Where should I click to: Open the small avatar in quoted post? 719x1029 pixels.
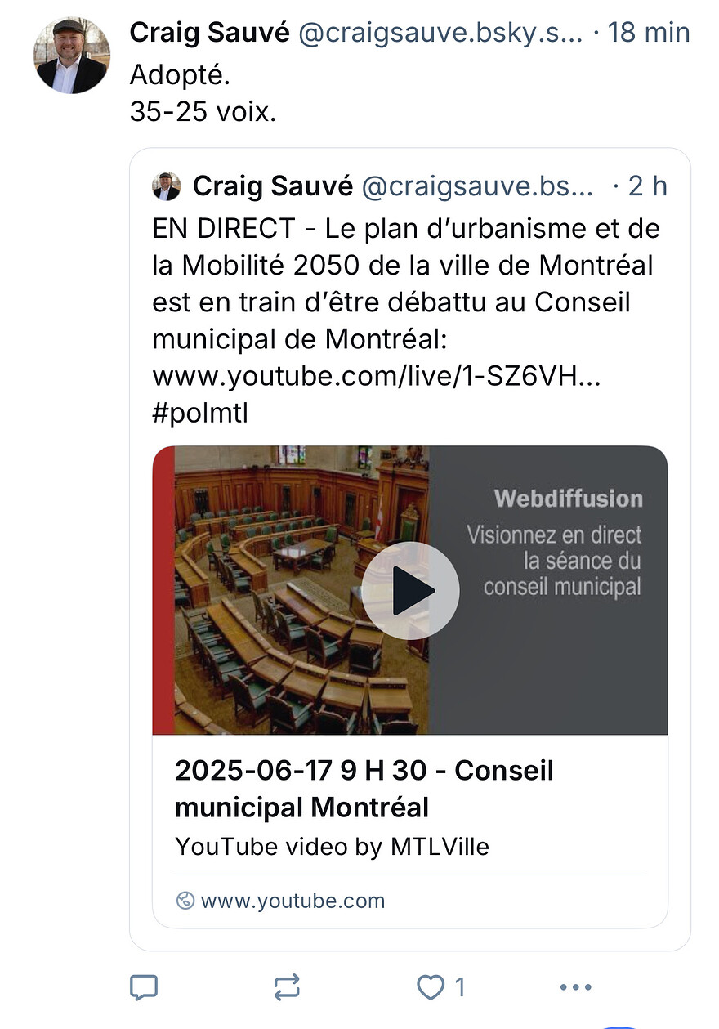coord(167,186)
